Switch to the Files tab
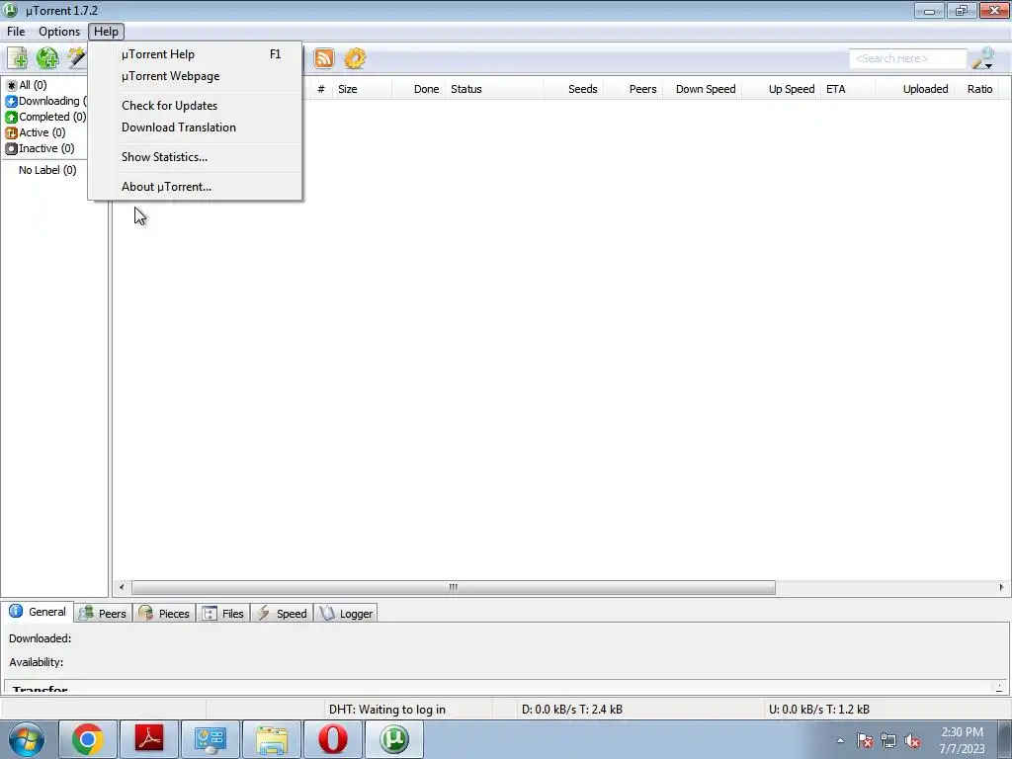This screenshot has width=1012, height=759. 223,614
